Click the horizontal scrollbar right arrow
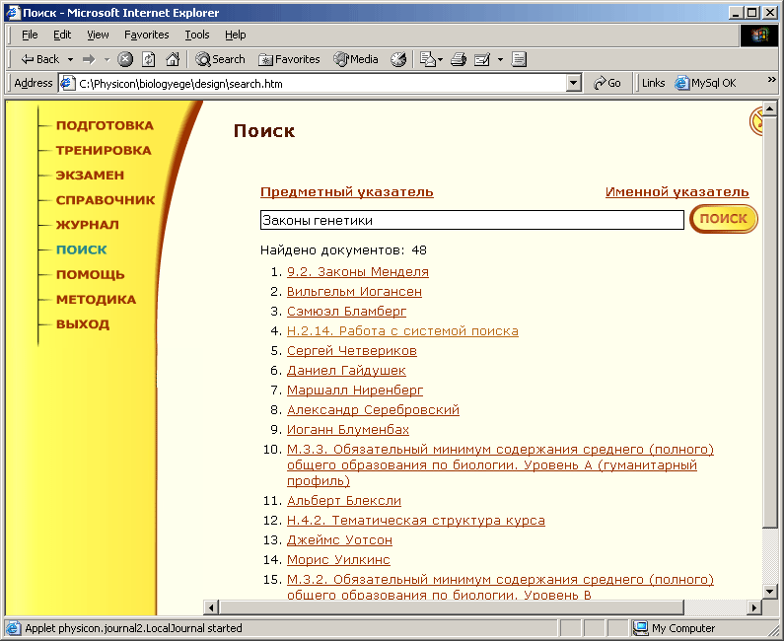Viewport: 784px width, 641px height. click(x=755, y=607)
